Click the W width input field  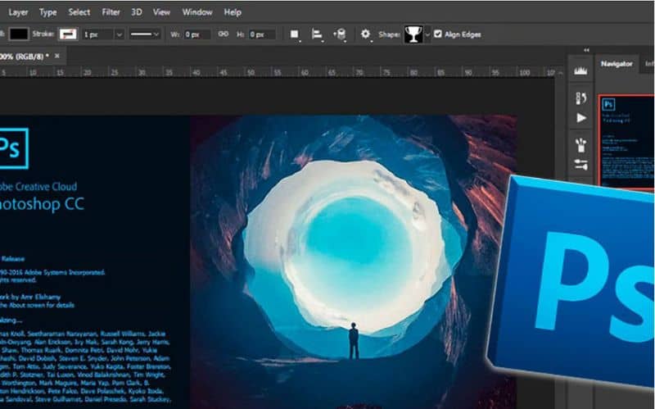[196, 34]
